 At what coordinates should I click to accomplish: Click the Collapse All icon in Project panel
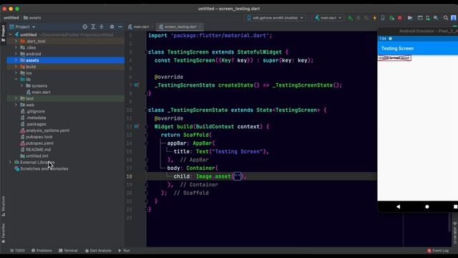pos(102,27)
